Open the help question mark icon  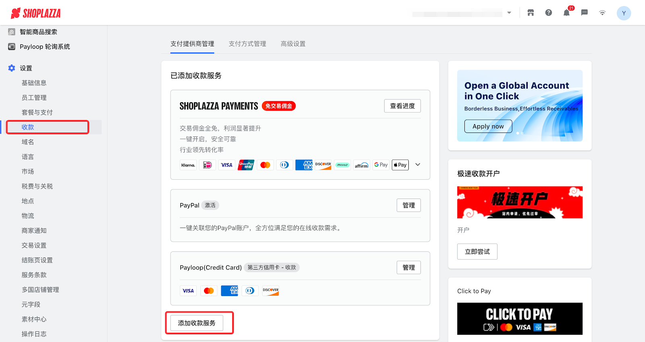(549, 13)
